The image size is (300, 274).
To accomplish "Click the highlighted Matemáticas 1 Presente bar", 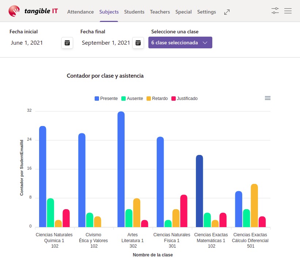I will [199, 190].
